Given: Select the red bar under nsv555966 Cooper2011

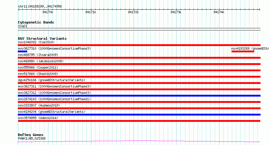Looking at the screenshot, I should point(139,70).
